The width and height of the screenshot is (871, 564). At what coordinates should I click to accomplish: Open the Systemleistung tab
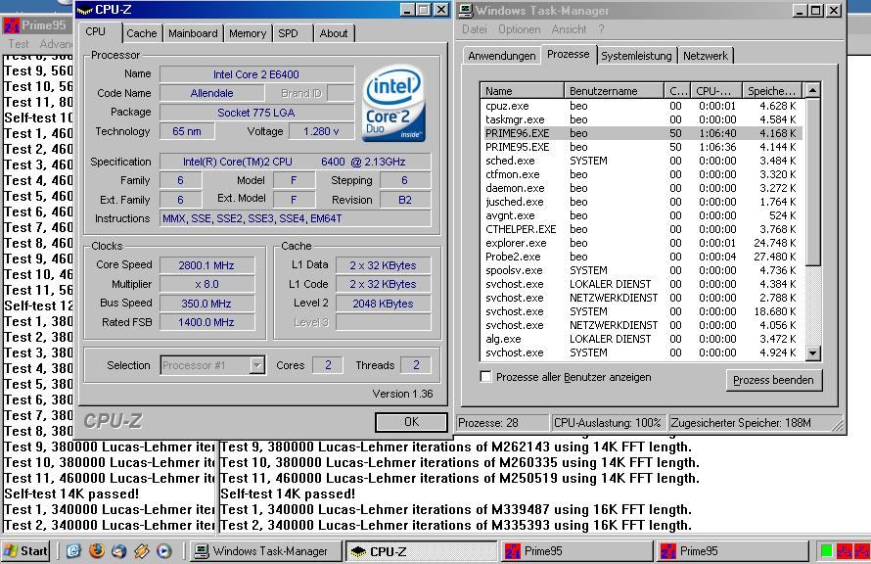tap(636, 56)
